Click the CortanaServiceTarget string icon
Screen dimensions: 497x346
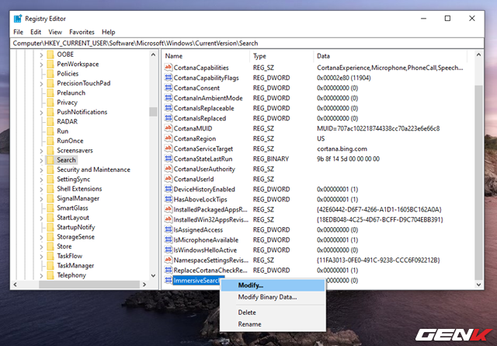coord(168,149)
